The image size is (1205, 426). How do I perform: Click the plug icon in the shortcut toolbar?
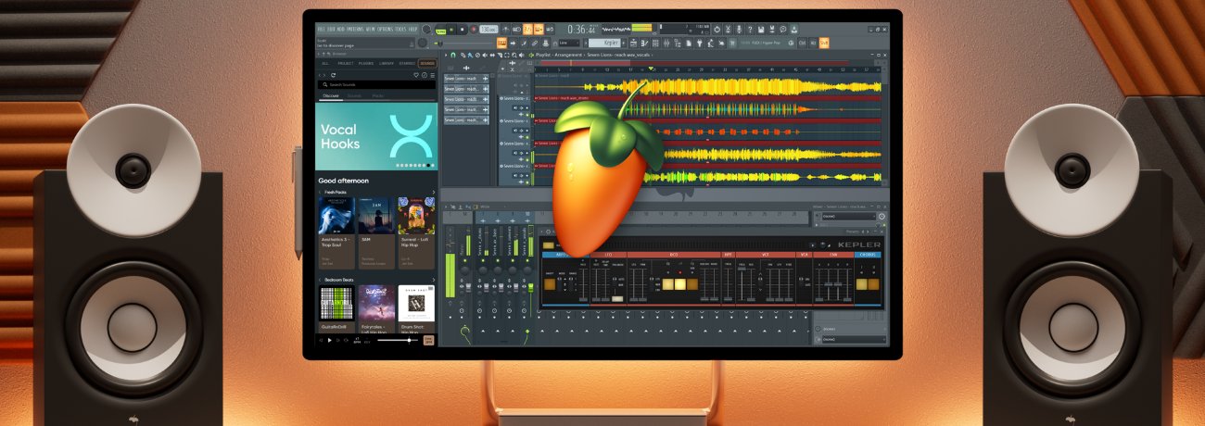click(x=700, y=43)
